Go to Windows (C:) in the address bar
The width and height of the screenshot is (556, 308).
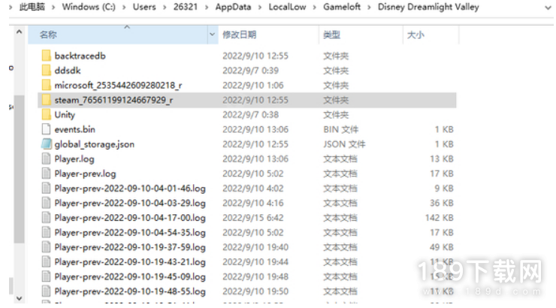89,7
